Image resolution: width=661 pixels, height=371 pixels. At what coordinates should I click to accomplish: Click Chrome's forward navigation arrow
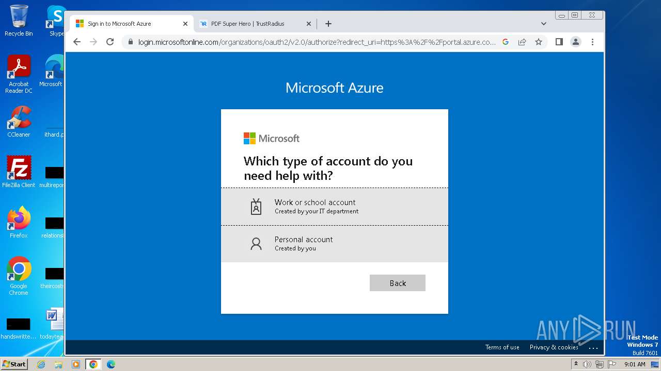pyautogui.click(x=93, y=42)
